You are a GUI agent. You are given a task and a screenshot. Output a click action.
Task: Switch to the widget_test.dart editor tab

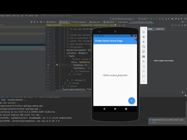pos(109,22)
